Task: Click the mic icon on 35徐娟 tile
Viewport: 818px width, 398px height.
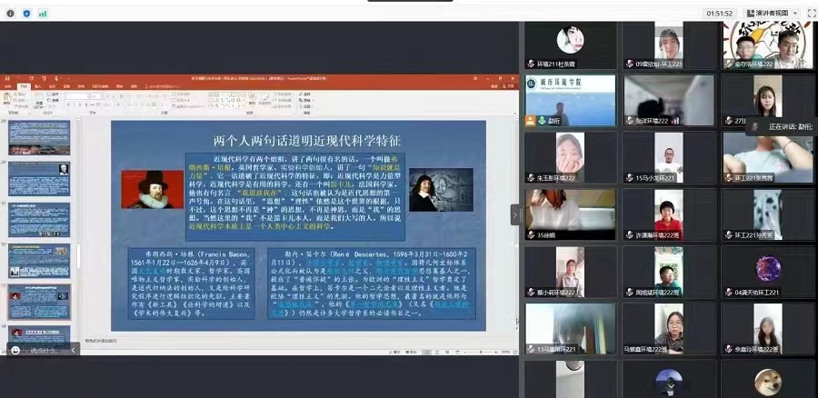Action: (530, 234)
